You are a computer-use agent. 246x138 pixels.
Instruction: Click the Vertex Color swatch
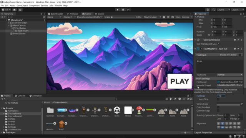[228, 104]
